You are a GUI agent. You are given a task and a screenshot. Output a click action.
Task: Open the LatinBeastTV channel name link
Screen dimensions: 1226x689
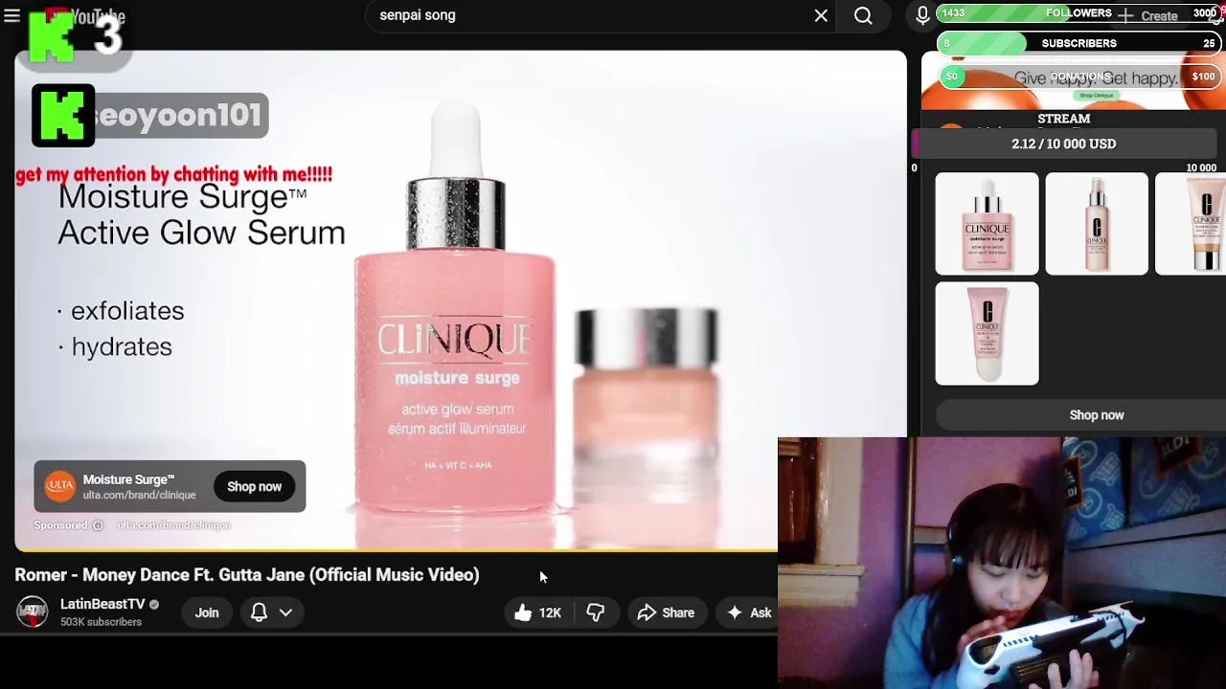tap(102, 604)
